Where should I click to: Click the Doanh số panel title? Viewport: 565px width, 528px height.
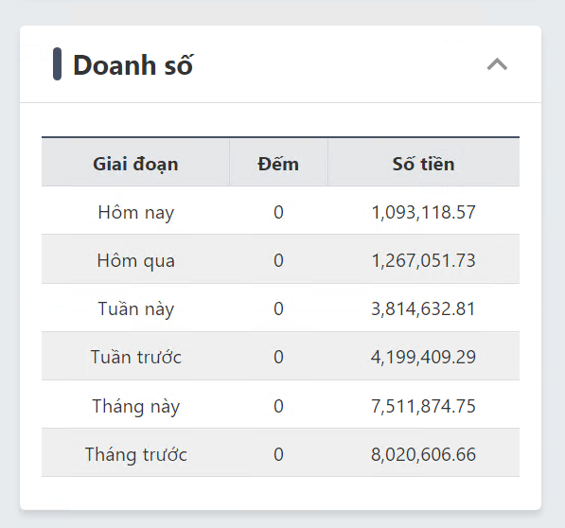click(132, 65)
